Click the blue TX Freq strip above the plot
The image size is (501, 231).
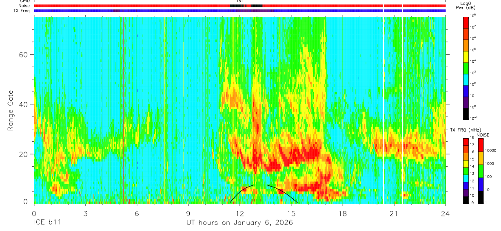pyautogui.click(x=240, y=11)
